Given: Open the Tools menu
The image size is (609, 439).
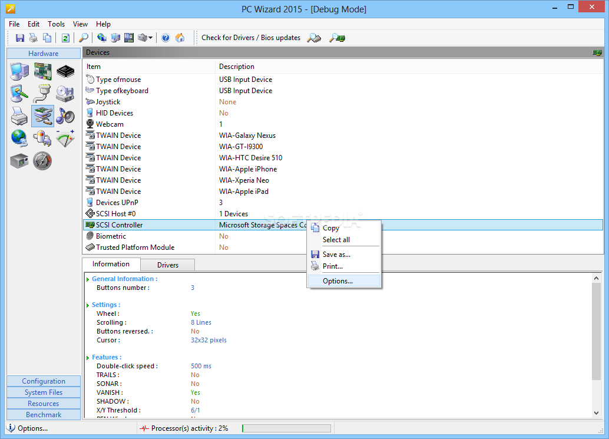Looking at the screenshot, I should (57, 24).
